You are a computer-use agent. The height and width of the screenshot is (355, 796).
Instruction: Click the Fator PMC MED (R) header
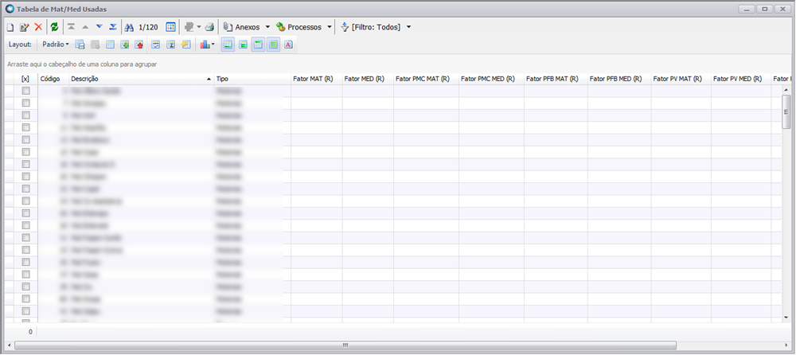pyautogui.click(x=491, y=79)
